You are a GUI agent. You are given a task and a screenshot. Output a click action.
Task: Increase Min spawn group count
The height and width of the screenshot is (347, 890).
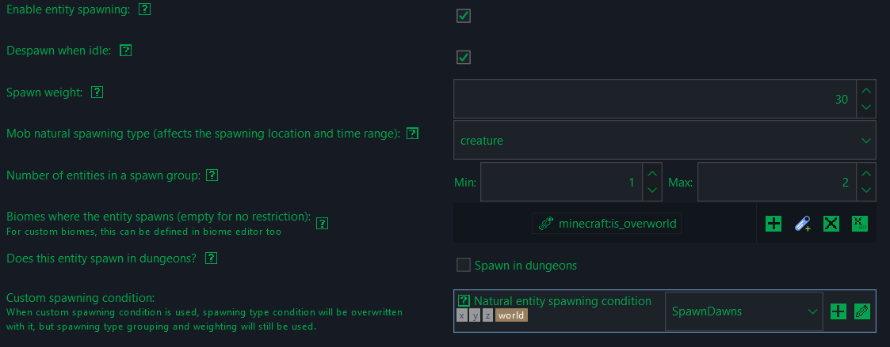652,173
